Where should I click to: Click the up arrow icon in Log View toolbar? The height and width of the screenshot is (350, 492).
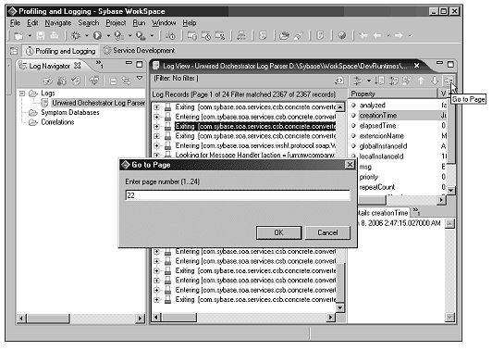(x=421, y=81)
